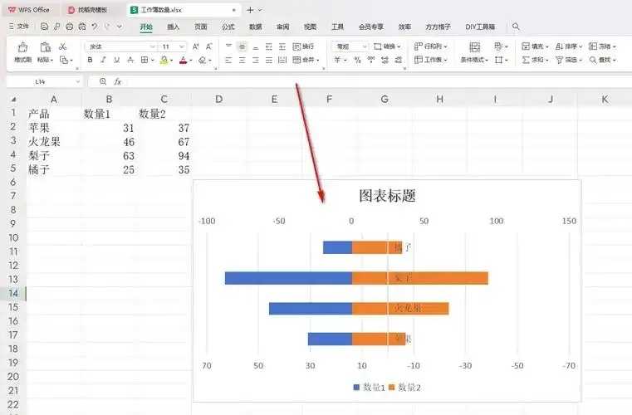Switch to the 页面 Page tab

click(x=200, y=27)
